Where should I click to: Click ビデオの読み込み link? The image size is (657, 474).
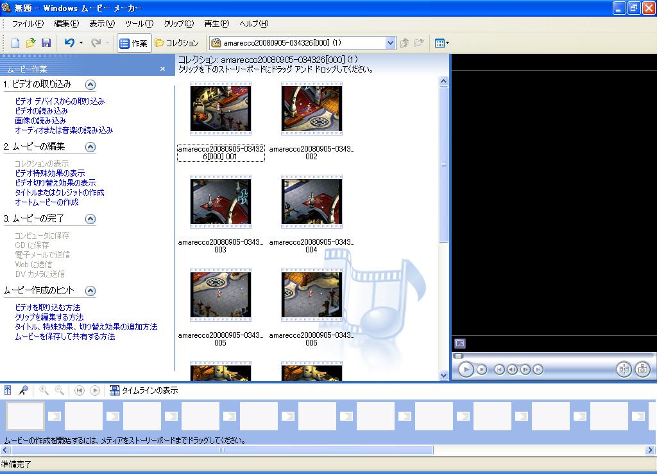click(41, 110)
